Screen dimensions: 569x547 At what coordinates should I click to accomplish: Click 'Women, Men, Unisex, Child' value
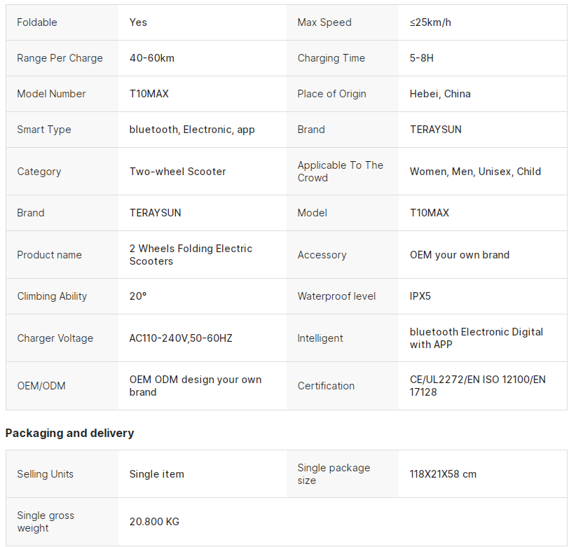click(475, 172)
